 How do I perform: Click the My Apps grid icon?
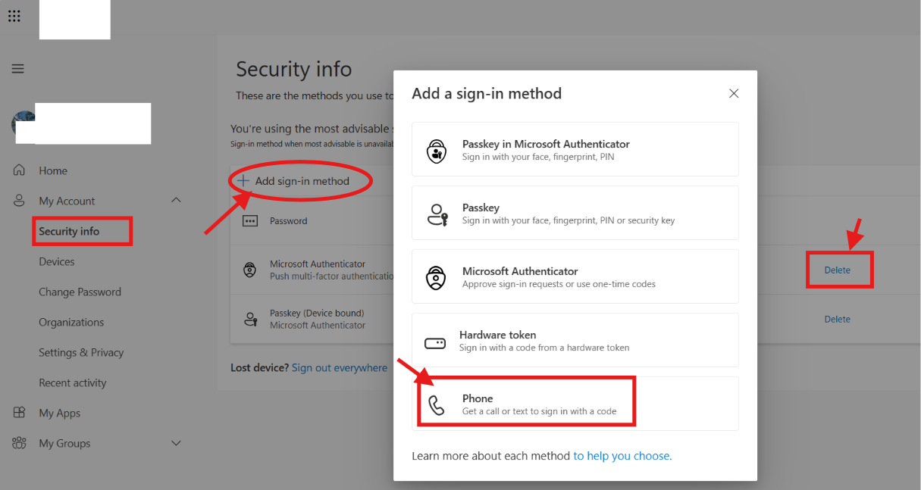(x=20, y=413)
